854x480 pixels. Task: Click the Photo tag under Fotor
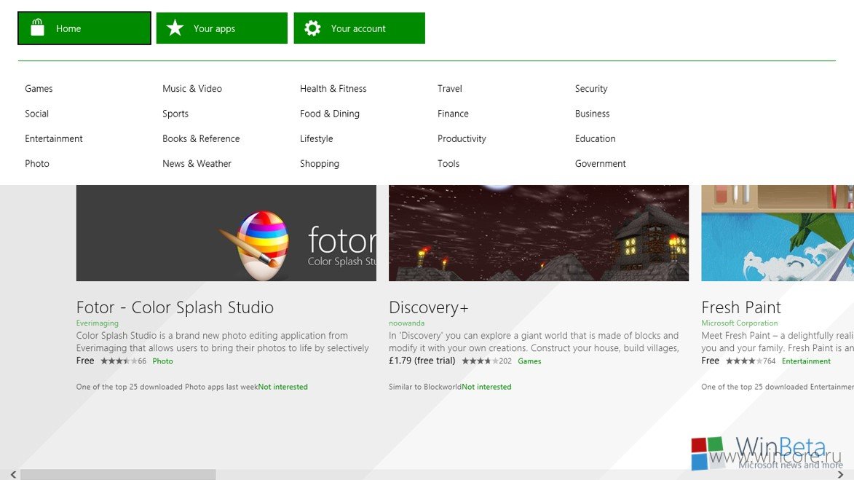click(162, 361)
